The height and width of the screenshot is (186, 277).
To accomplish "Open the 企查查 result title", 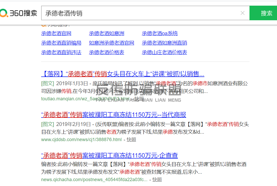I will point(109,155).
